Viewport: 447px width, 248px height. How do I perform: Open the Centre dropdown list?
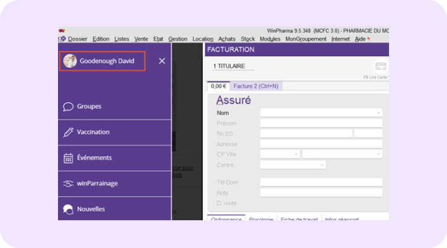click(322, 165)
